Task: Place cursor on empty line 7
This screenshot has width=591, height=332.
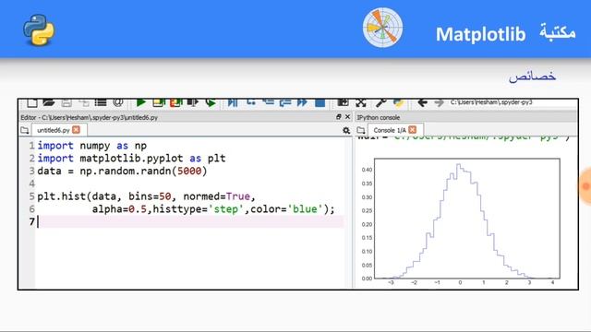Action: coord(190,221)
